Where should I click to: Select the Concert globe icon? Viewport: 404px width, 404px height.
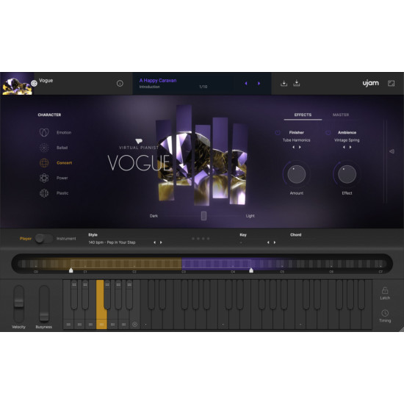click(x=44, y=163)
